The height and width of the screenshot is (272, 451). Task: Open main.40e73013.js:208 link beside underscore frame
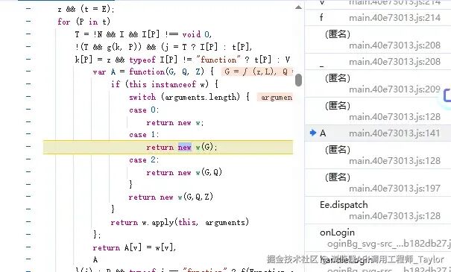coord(394,62)
